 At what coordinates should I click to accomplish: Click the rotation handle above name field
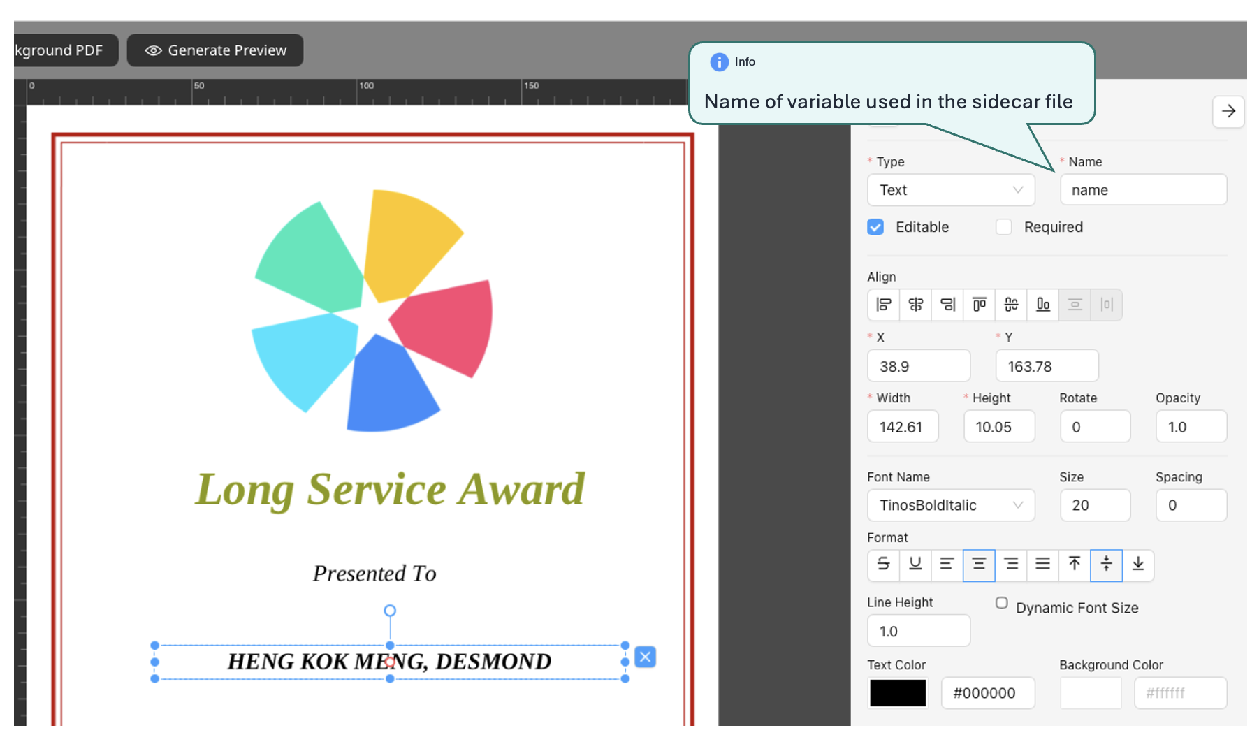pos(390,611)
